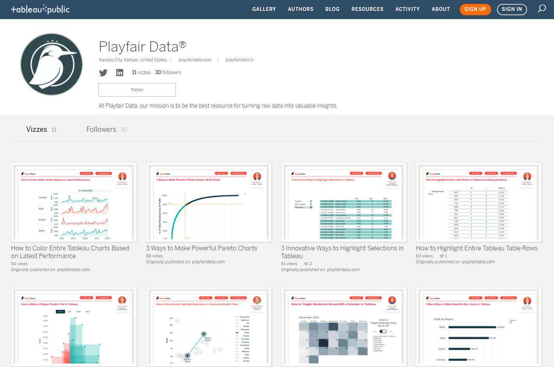
Task: Switch to the Followers tab
Action: [x=107, y=129]
